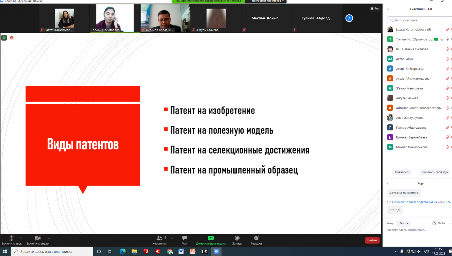Click the green Share Screen icon
This screenshot has height=256, width=452.
click(x=211, y=238)
